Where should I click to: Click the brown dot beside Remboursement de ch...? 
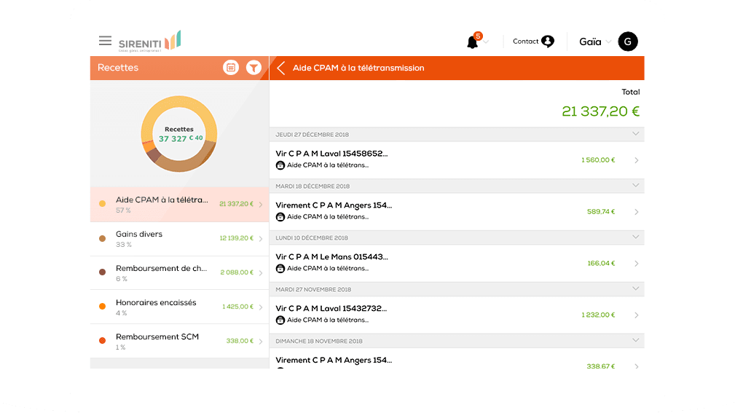point(102,272)
